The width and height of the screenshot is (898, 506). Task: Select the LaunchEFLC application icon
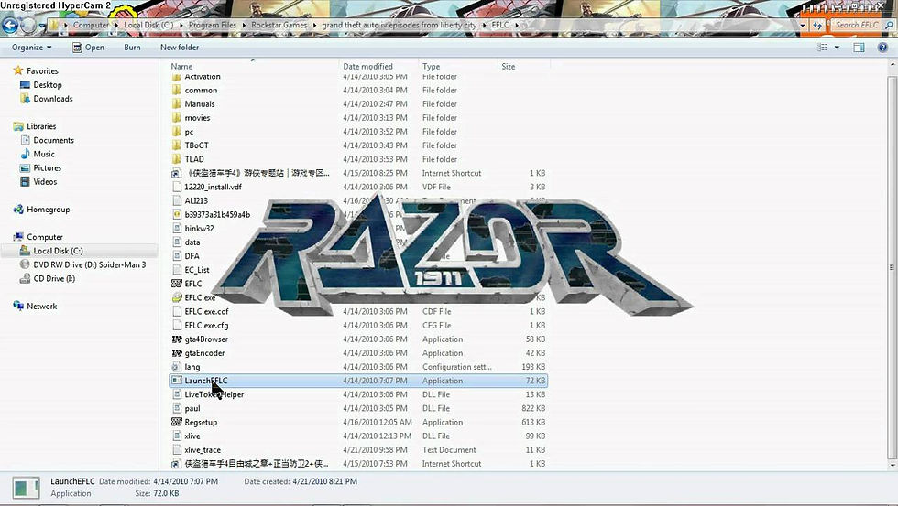[x=177, y=381]
